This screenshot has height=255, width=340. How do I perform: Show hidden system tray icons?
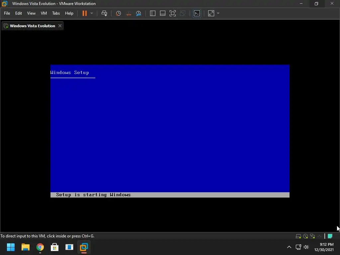point(289,247)
